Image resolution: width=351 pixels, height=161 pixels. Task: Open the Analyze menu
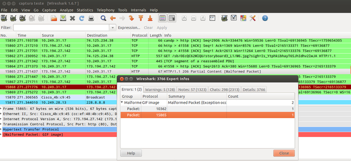click(x=67, y=10)
